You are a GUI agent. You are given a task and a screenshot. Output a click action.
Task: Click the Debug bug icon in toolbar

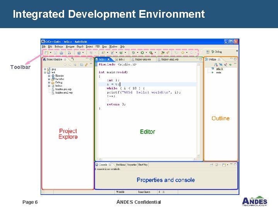tap(134, 53)
